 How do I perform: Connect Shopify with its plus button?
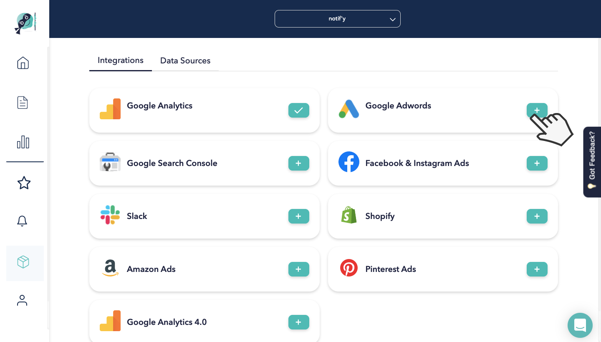pos(537,216)
